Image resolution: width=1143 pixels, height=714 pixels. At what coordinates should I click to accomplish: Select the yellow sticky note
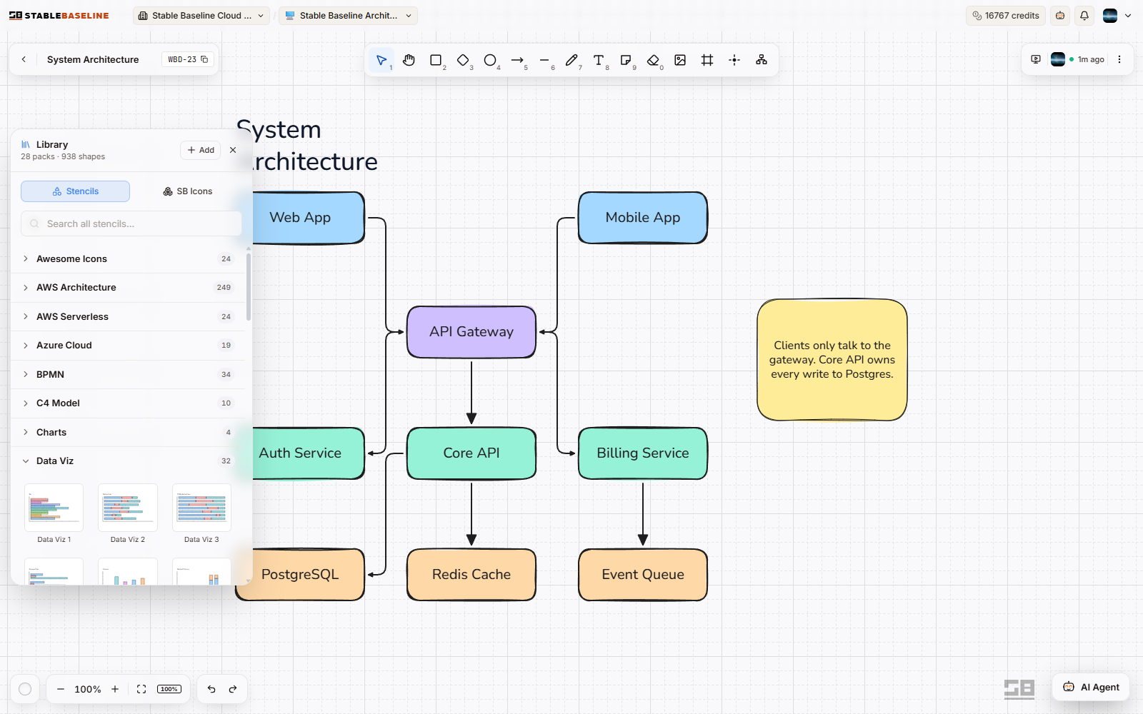(x=832, y=360)
